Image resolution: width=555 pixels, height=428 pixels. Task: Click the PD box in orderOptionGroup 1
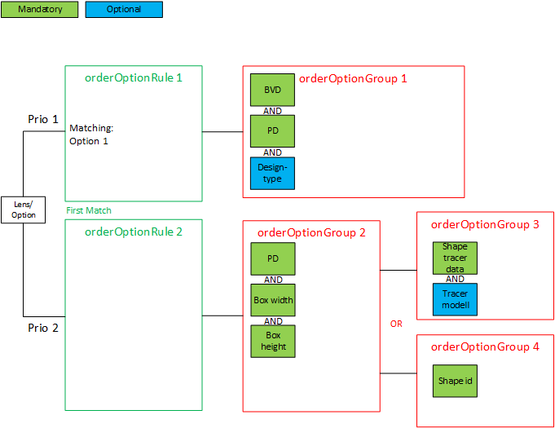tap(272, 131)
